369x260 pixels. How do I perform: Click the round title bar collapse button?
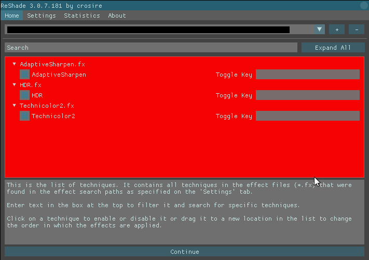364,5
